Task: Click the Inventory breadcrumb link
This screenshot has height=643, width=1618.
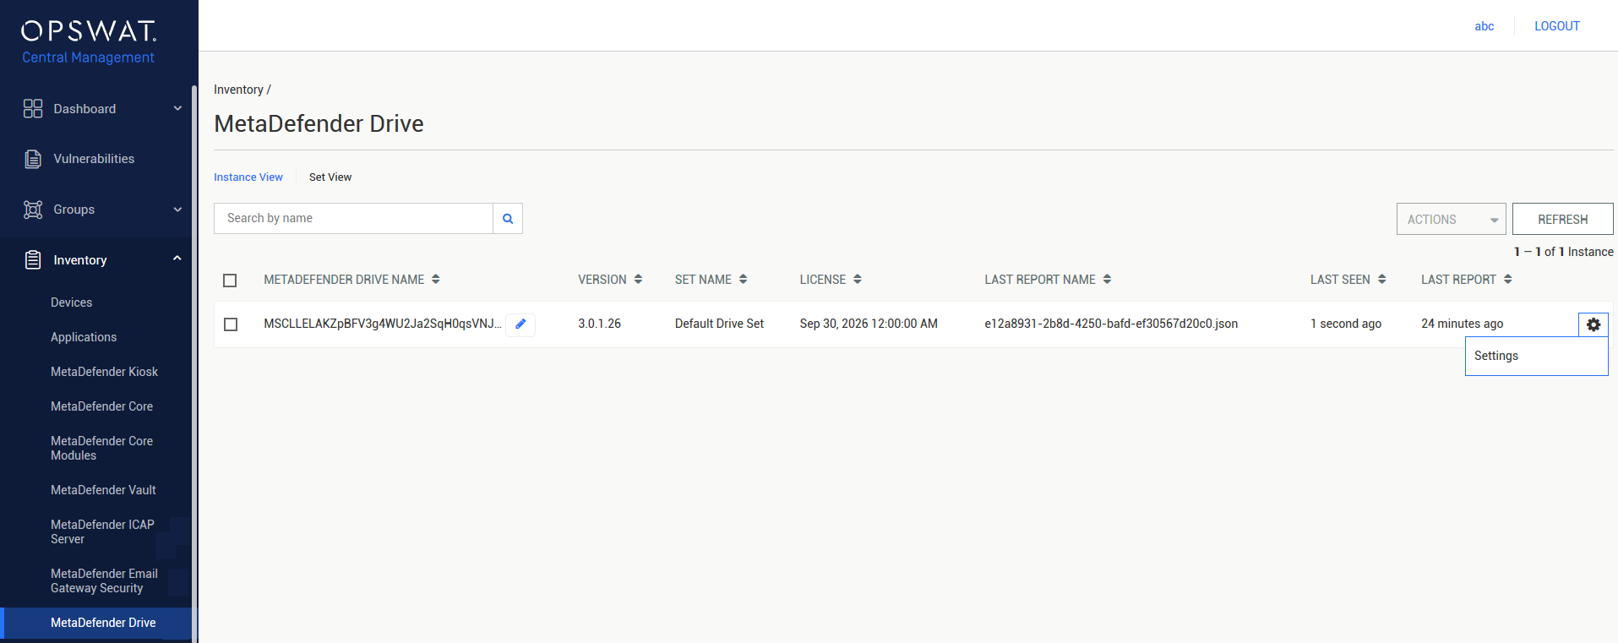Action: [238, 90]
